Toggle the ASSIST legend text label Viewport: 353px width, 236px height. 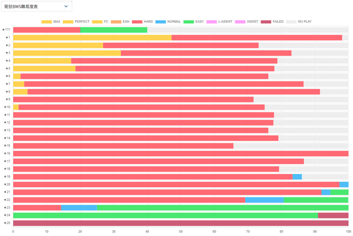pyautogui.click(x=252, y=22)
